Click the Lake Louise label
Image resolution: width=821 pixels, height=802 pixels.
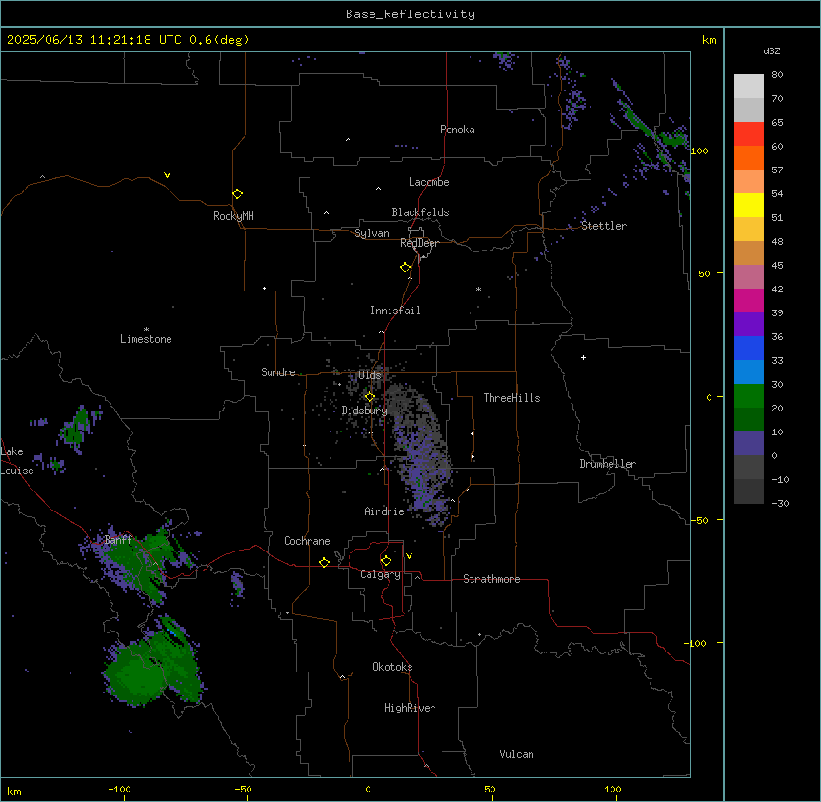click(17, 461)
